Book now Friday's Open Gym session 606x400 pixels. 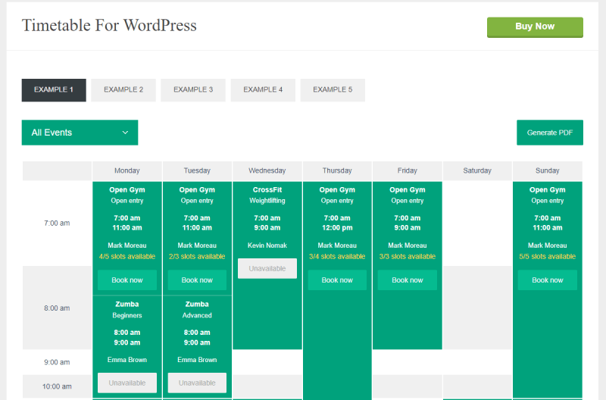click(408, 280)
